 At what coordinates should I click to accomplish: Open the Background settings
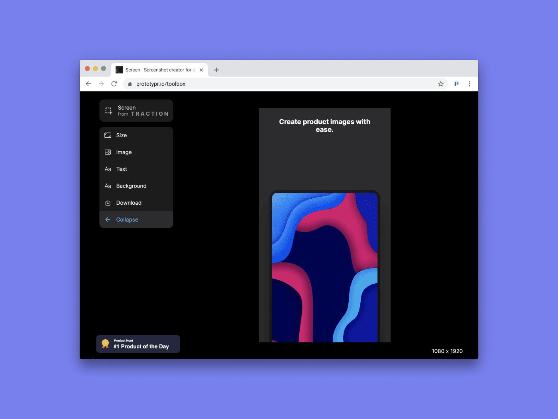[x=131, y=186]
